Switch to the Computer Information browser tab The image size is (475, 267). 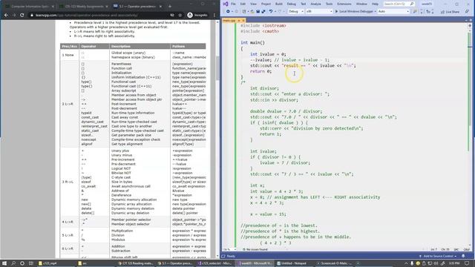click(x=30, y=6)
